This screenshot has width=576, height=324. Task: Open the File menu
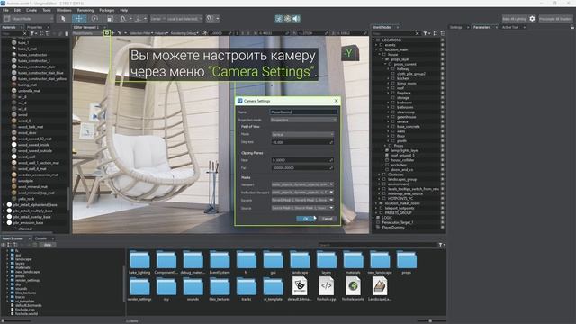pos(6,10)
